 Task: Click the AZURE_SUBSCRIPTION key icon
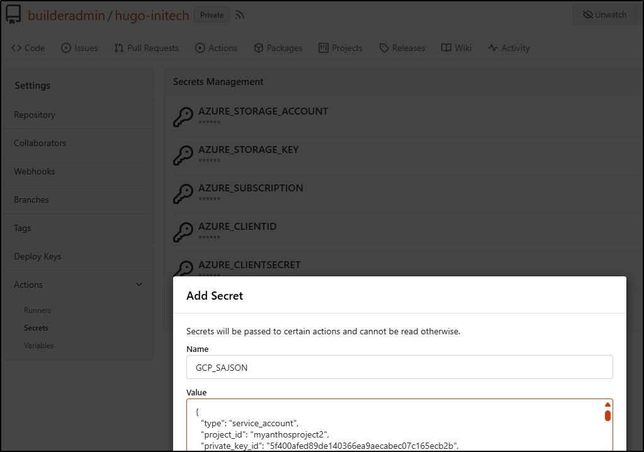[x=183, y=193]
